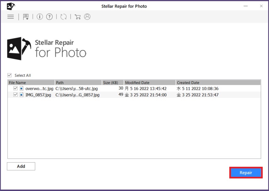Click size value 49

pos(121,94)
